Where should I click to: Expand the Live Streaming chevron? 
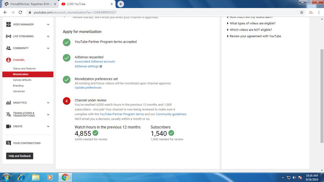click(48, 36)
